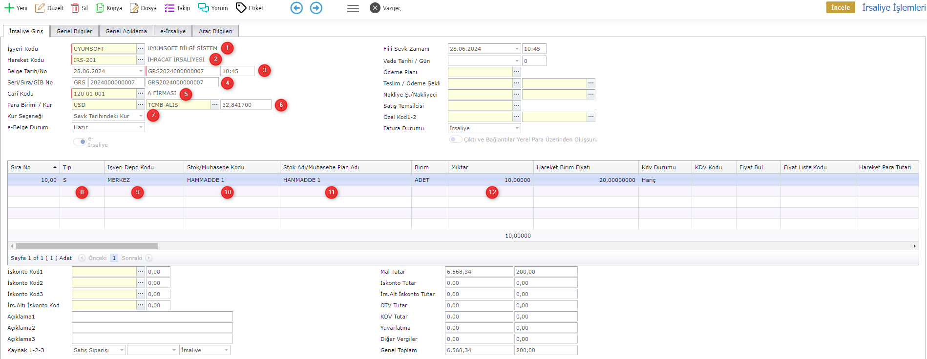
Task: Open the Yorum comment icon
Action: [203, 8]
